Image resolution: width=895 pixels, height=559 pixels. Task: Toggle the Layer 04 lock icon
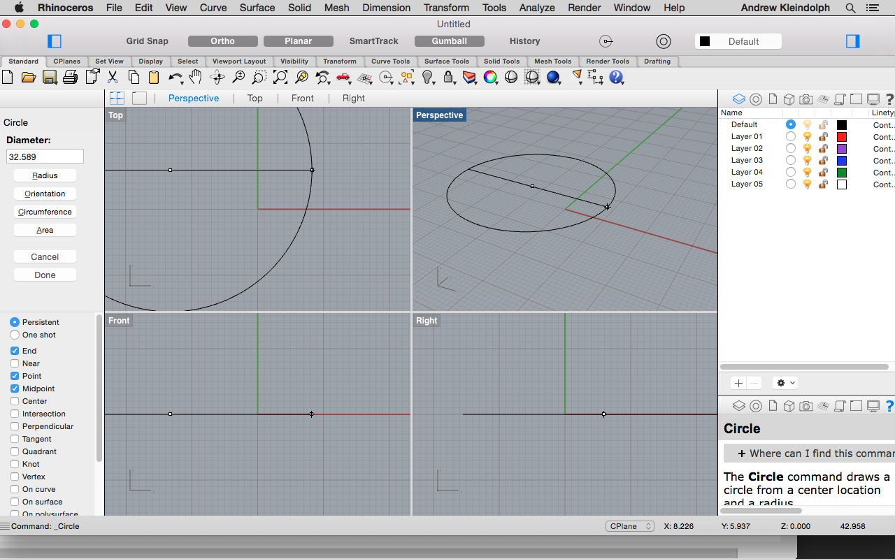coord(824,172)
